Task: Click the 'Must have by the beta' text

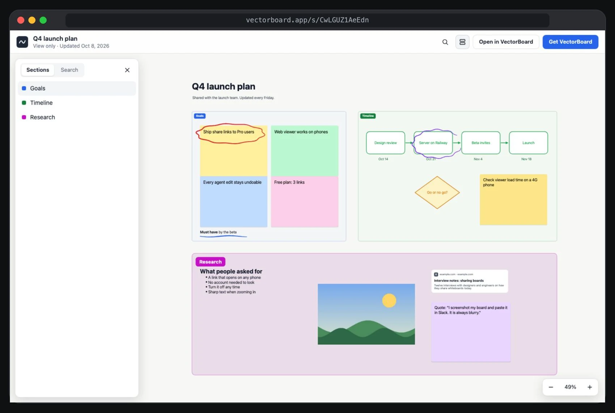Action: click(x=218, y=232)
